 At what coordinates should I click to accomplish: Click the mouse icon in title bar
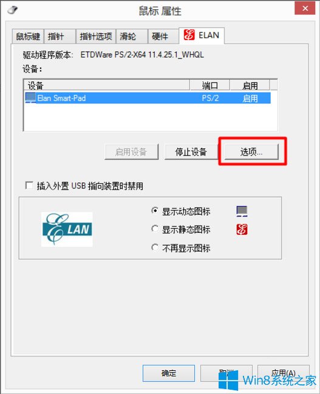pyautogui.click(x=13, y=10)
